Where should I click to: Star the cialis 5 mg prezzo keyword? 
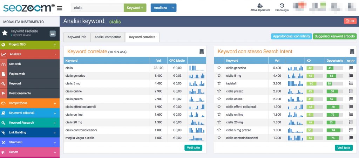(219, 130)
